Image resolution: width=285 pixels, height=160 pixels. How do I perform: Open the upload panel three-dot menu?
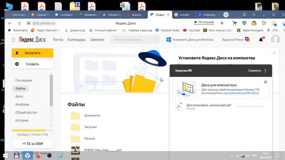pos(265,71)
